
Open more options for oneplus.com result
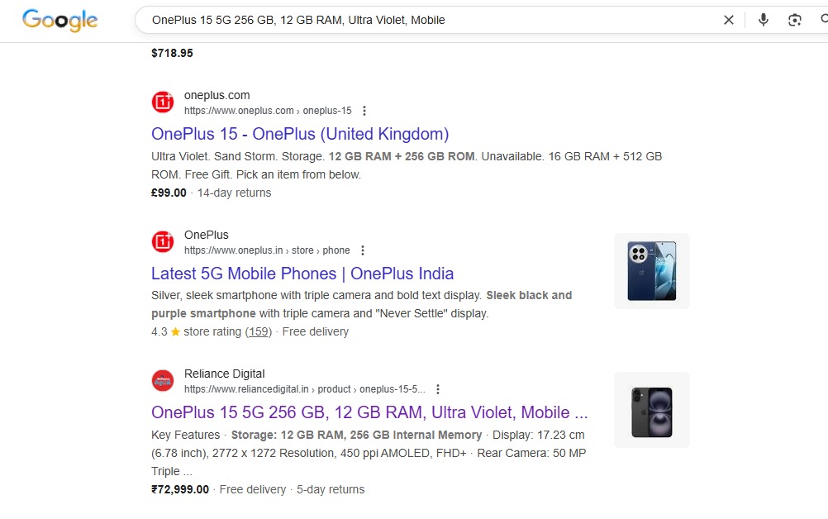point(364,111)
